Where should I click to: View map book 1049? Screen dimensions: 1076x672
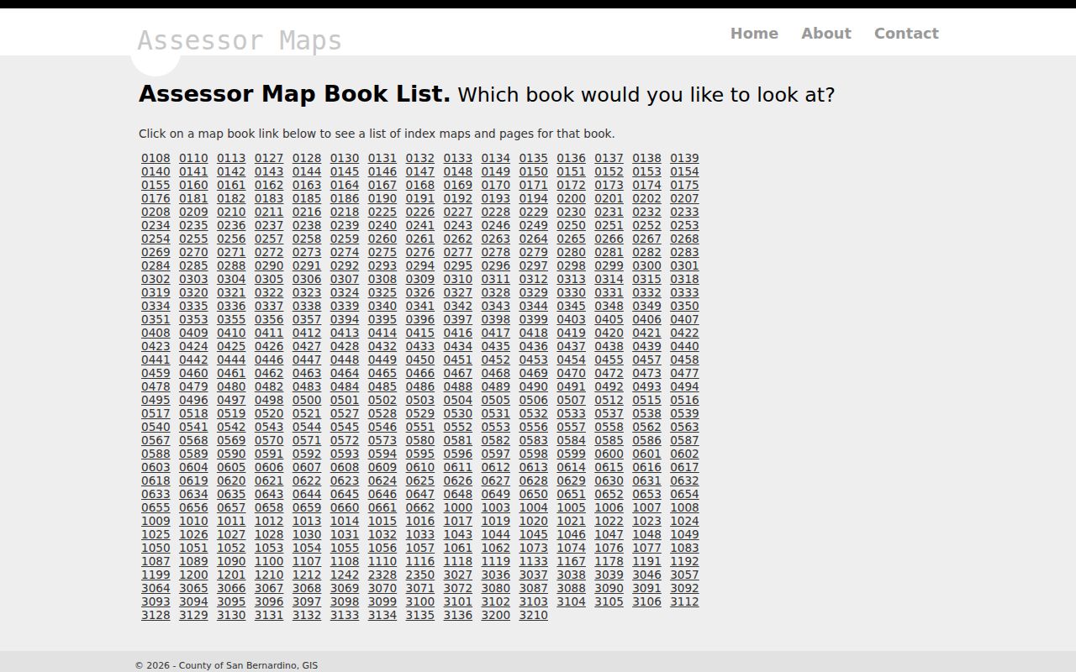[x=684, y=534]
